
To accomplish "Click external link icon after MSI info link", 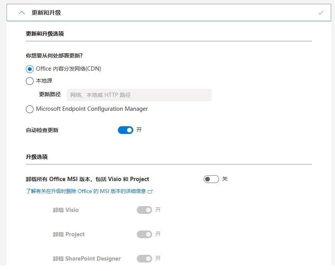I will pyautogui.click(x=150, y=191).
